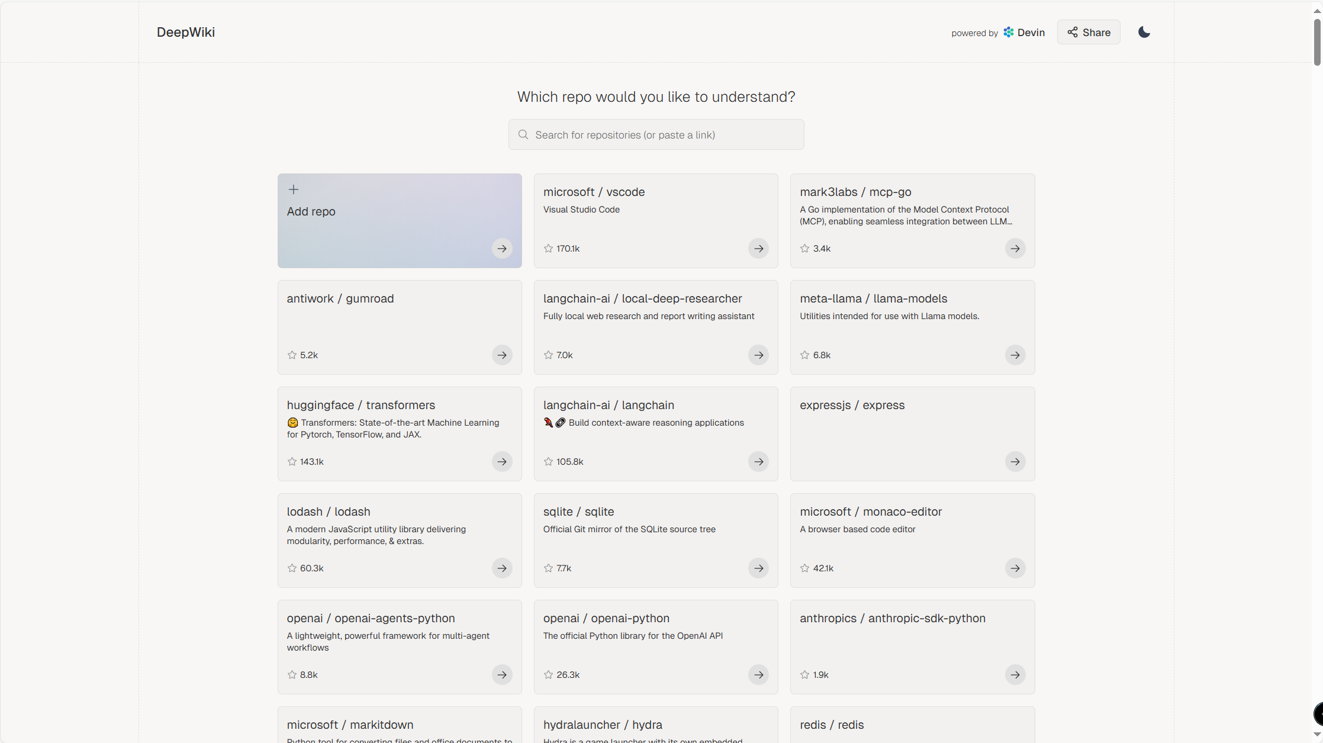
Task: Open arrow on mark3labs / mcp-go card
Action: pos(1015,248)
